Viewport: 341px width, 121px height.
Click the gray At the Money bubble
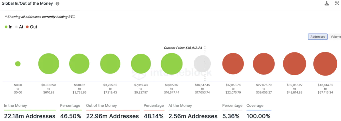point(202,64)
